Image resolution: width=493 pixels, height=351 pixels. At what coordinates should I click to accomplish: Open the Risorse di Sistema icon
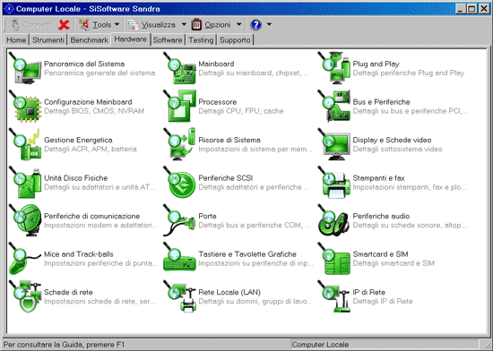(180, 144)
